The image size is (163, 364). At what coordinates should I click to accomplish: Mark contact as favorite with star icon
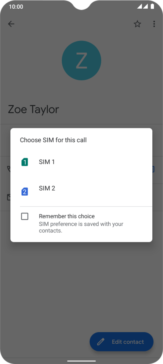[137, 24]
